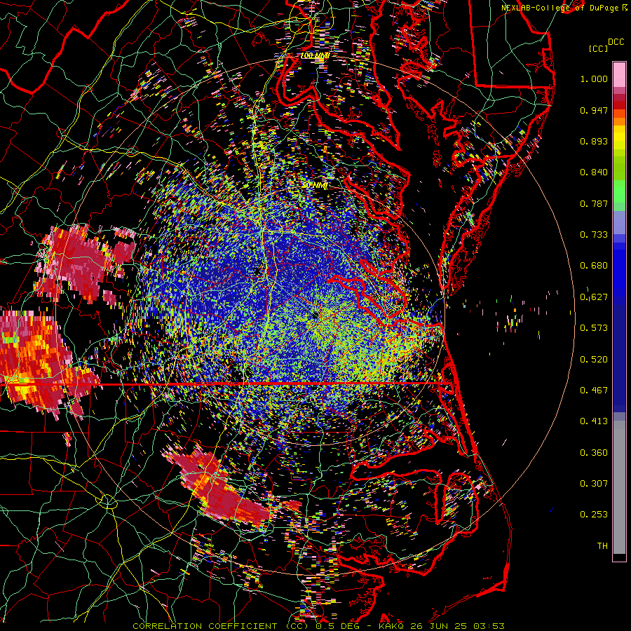Select the 0.733 legend value
631x631 pixels.
[x=594, y=235]
